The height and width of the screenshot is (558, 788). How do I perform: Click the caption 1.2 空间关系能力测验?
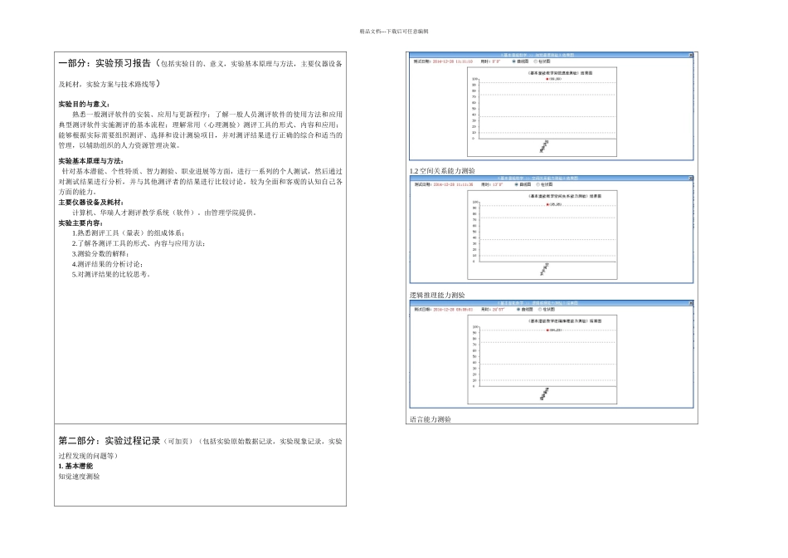click(x=442, y=171)
